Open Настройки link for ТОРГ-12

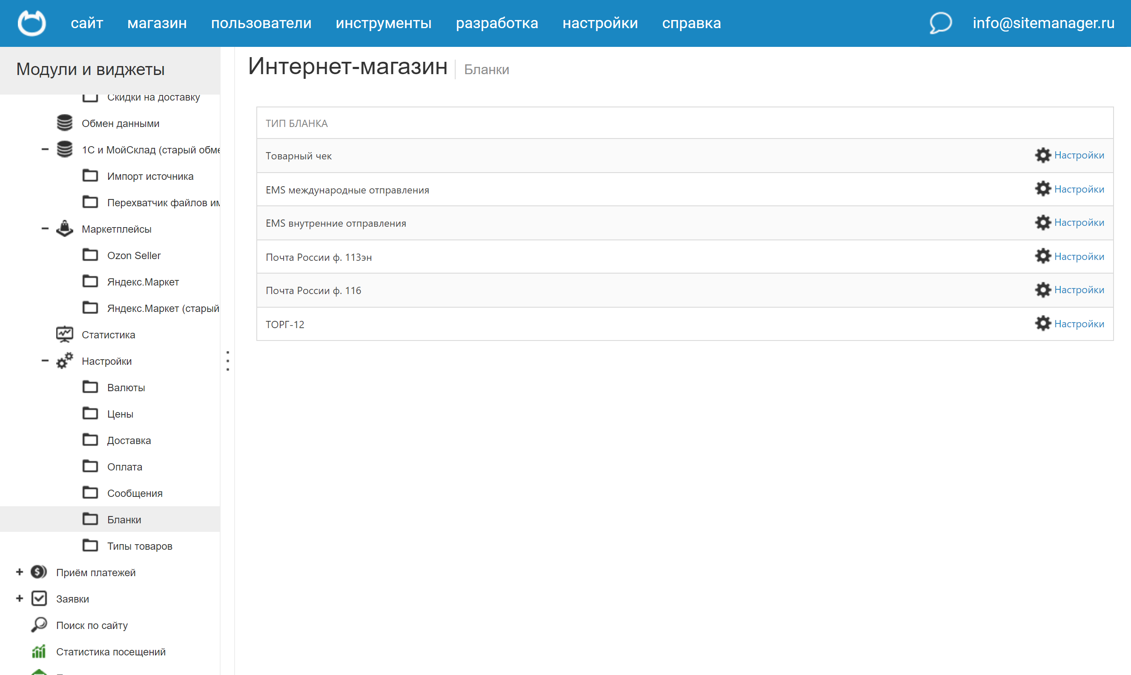pos(1078,324)
